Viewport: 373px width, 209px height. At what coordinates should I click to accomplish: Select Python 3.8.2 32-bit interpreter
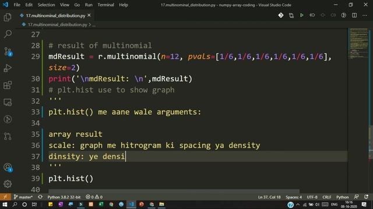tap(64, 197)
